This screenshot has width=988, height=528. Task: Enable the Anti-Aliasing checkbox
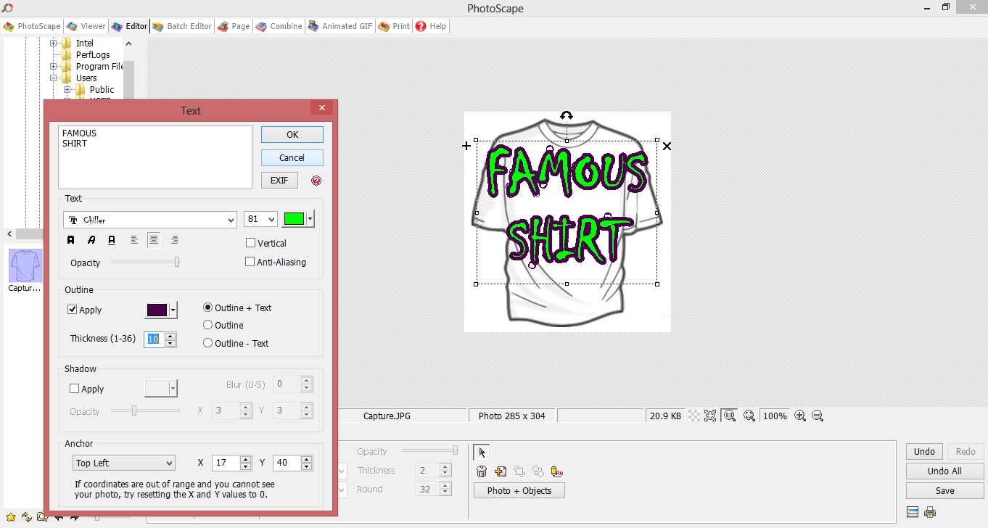point(250,262)
